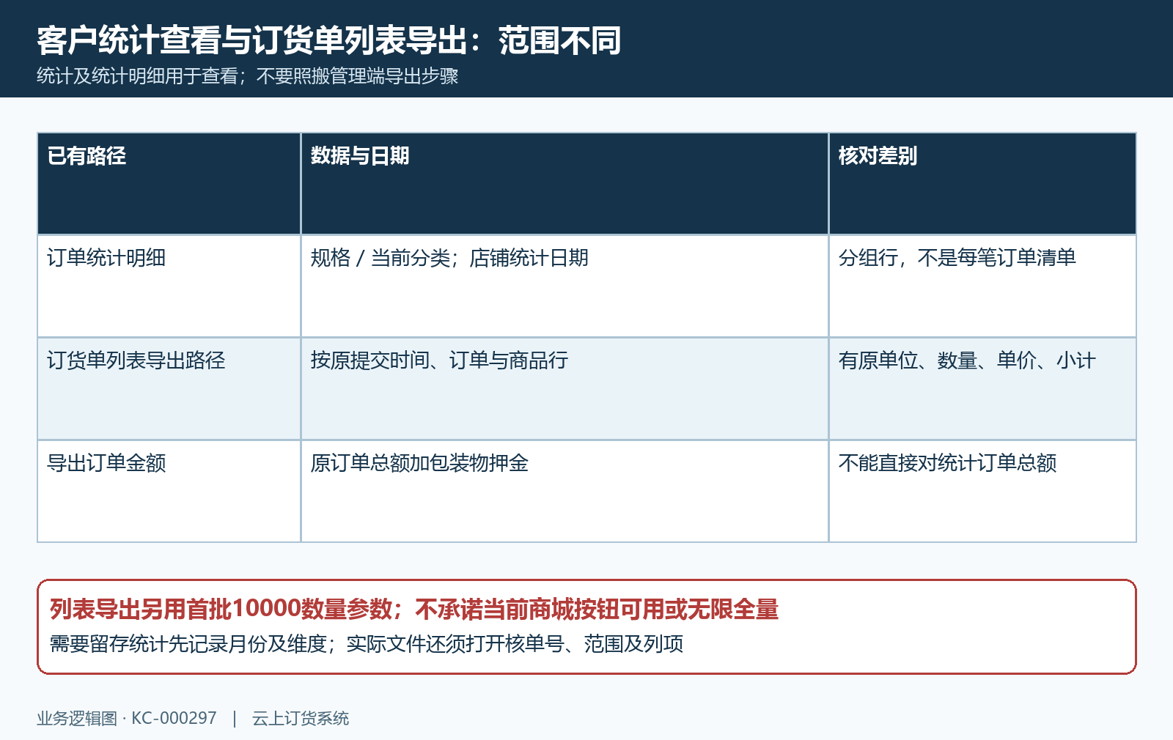
Task: Click note 需要留存统计先记录月份及维度
Action: 188,644
